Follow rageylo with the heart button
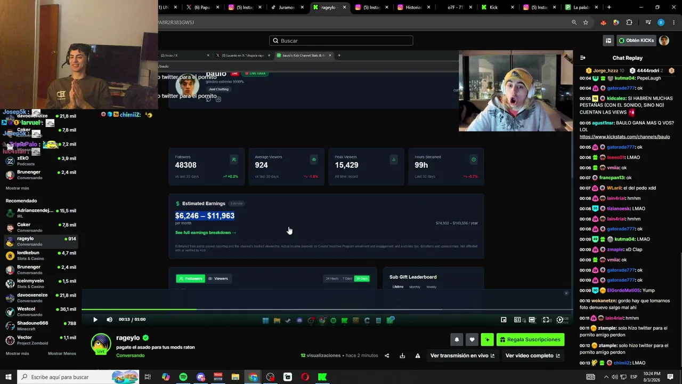The image size is (682, 384). (x=472, y=340)
